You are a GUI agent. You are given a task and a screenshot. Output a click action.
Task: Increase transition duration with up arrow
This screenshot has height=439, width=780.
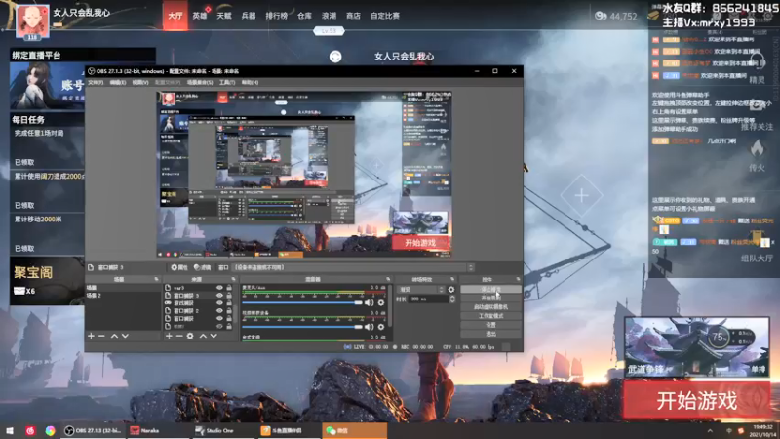click(452, 298)
